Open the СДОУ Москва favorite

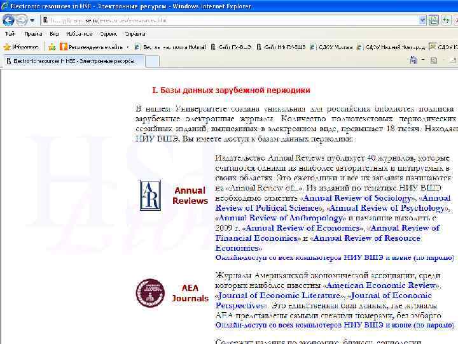tap(331, 47)
